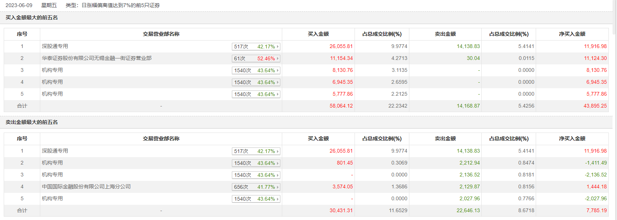Click 机构专用 in row 5 of sell table

(x=52, y=198)
